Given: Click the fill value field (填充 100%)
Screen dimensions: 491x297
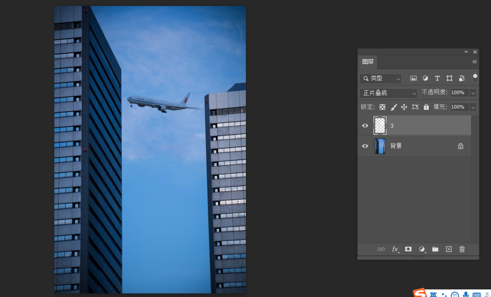Looking at the screenshot, I should 459,107.
